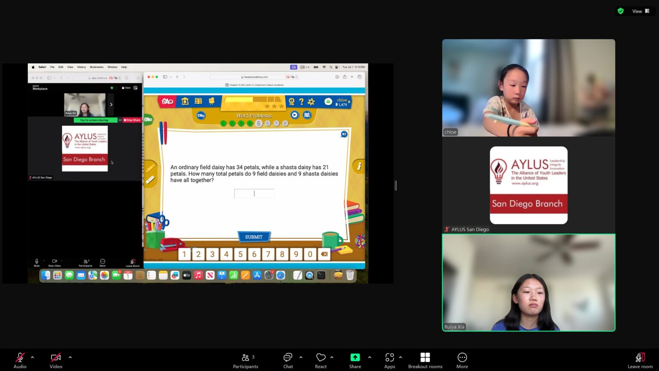Open Finder in the shared Mac dock
Viewport: 659px width, 371px height.
[46, 275]
